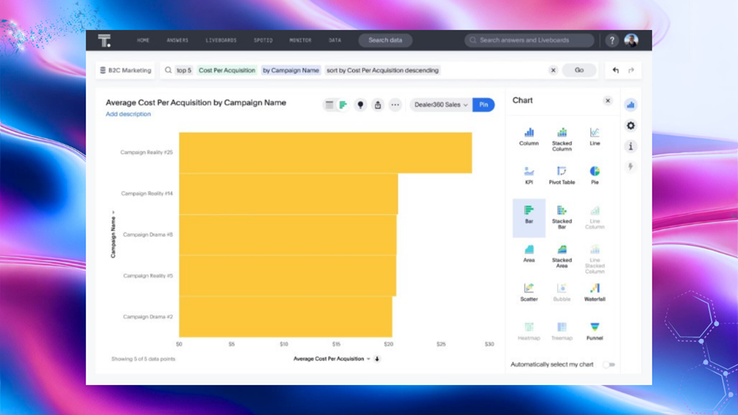This screenshot has width=738, height=415.
Task: Pick the Waterfall chart type
Action: 594,292
